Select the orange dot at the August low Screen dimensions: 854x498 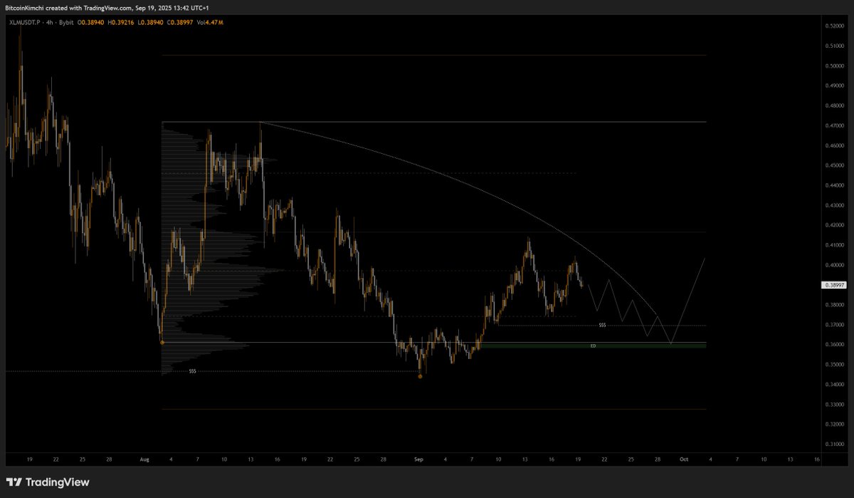[162, 343]
